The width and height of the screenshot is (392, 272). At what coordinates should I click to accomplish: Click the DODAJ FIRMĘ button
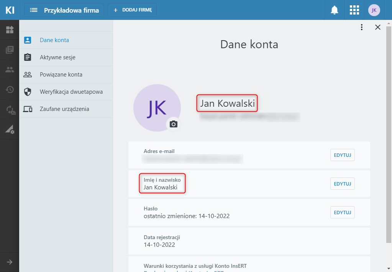coord(132,10)
